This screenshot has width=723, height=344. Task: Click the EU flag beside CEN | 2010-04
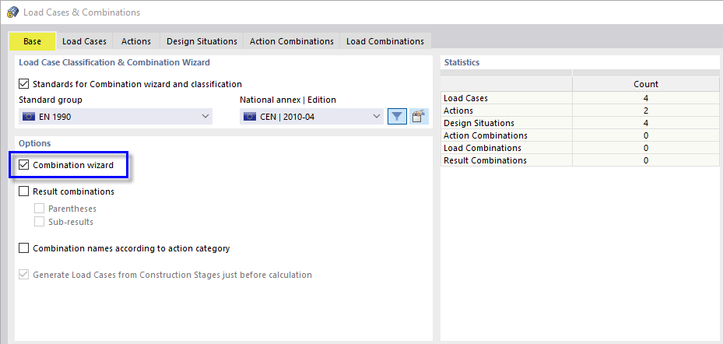[251, 117]
